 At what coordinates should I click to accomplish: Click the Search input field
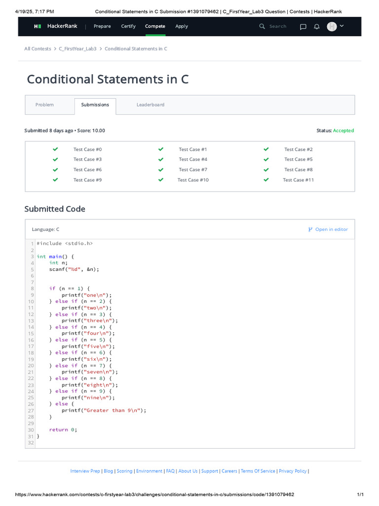(278, 26)
